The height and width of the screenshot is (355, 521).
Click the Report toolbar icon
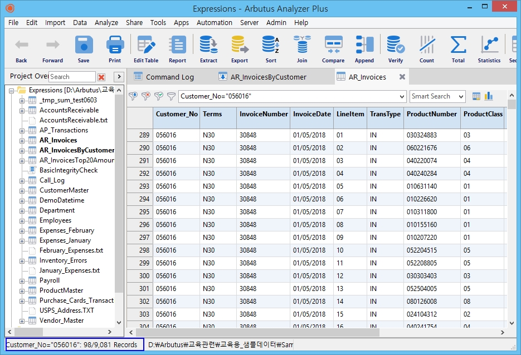pos(177,48)
